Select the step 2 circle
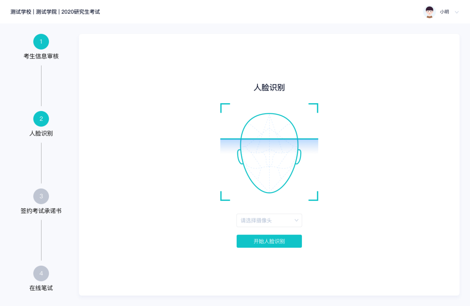 pyautogui.click(x=41, y=119)
